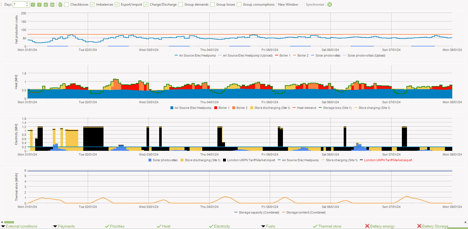Click orange Boiler 2 swatch in heat legend
Image resolution: width=468 pixels, height=229 pixels.
[234, 108]
